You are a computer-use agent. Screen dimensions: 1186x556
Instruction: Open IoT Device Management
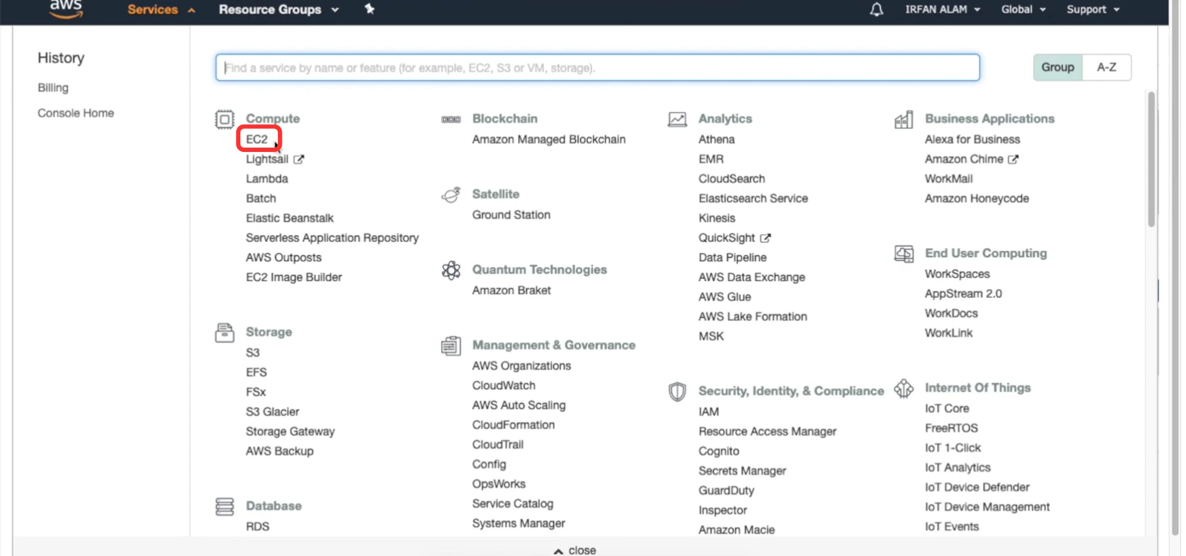[986, 507]
